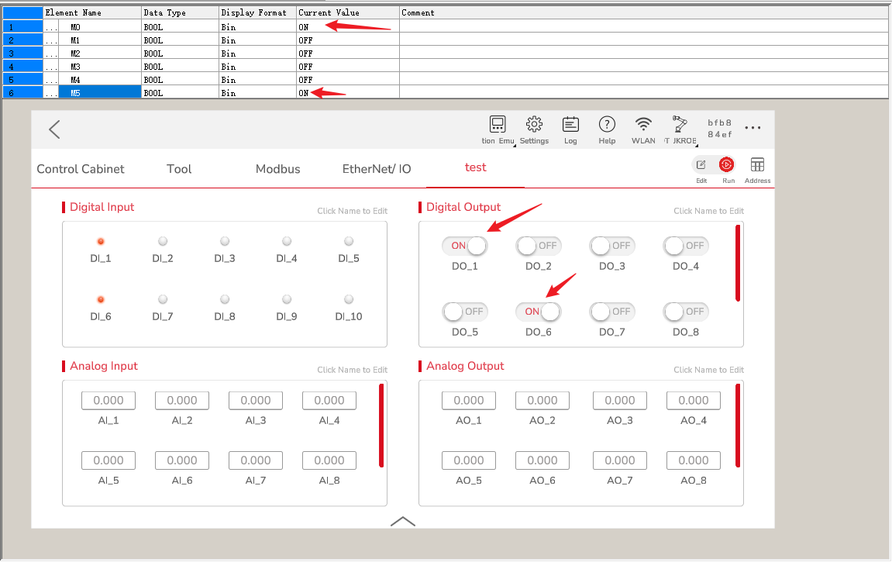Go back using the left chevron arrow
This screenshot has width=892, height=562.
[x=54, y=129]
